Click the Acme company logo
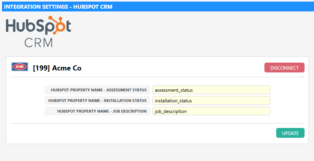Screen dimensions: 314x161 click(x=19, y=67)
